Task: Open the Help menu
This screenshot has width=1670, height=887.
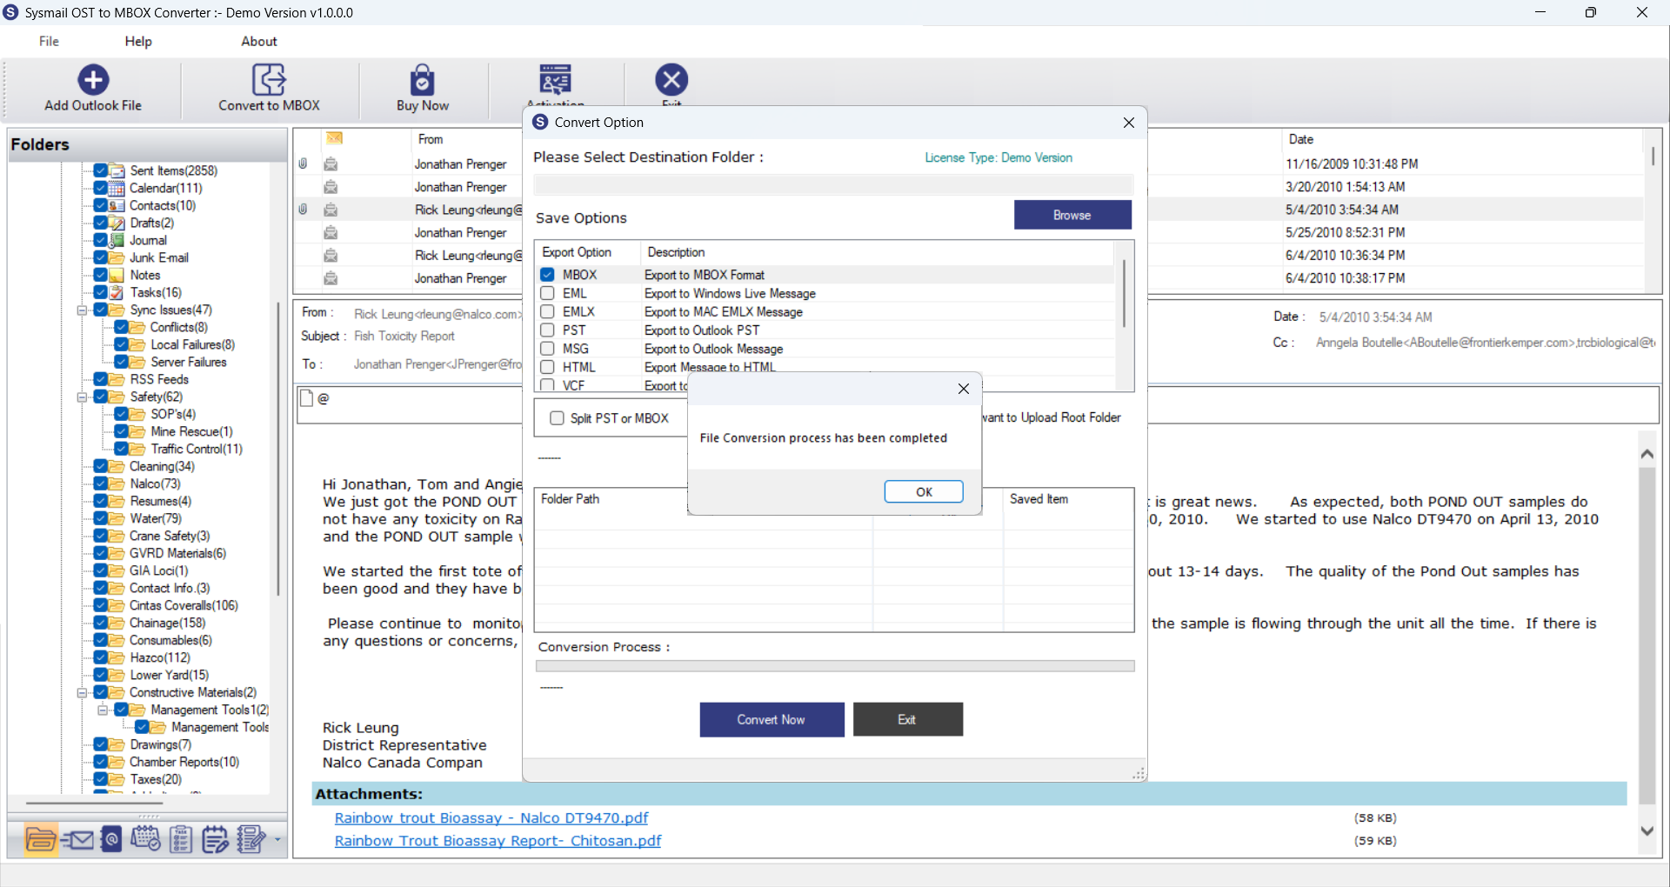Action: tap(138, 41)
